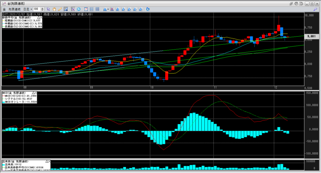Click the シグナル(10) legend line
The height and width of the screenshot is (173, 321).
click(17, 99)
